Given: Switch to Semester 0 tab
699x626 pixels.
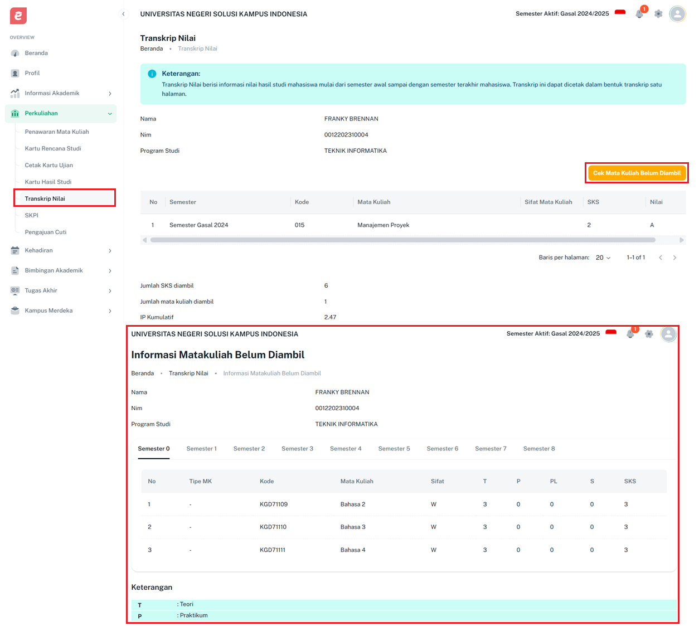Looking at the screenshot, I should pos(154,449).
